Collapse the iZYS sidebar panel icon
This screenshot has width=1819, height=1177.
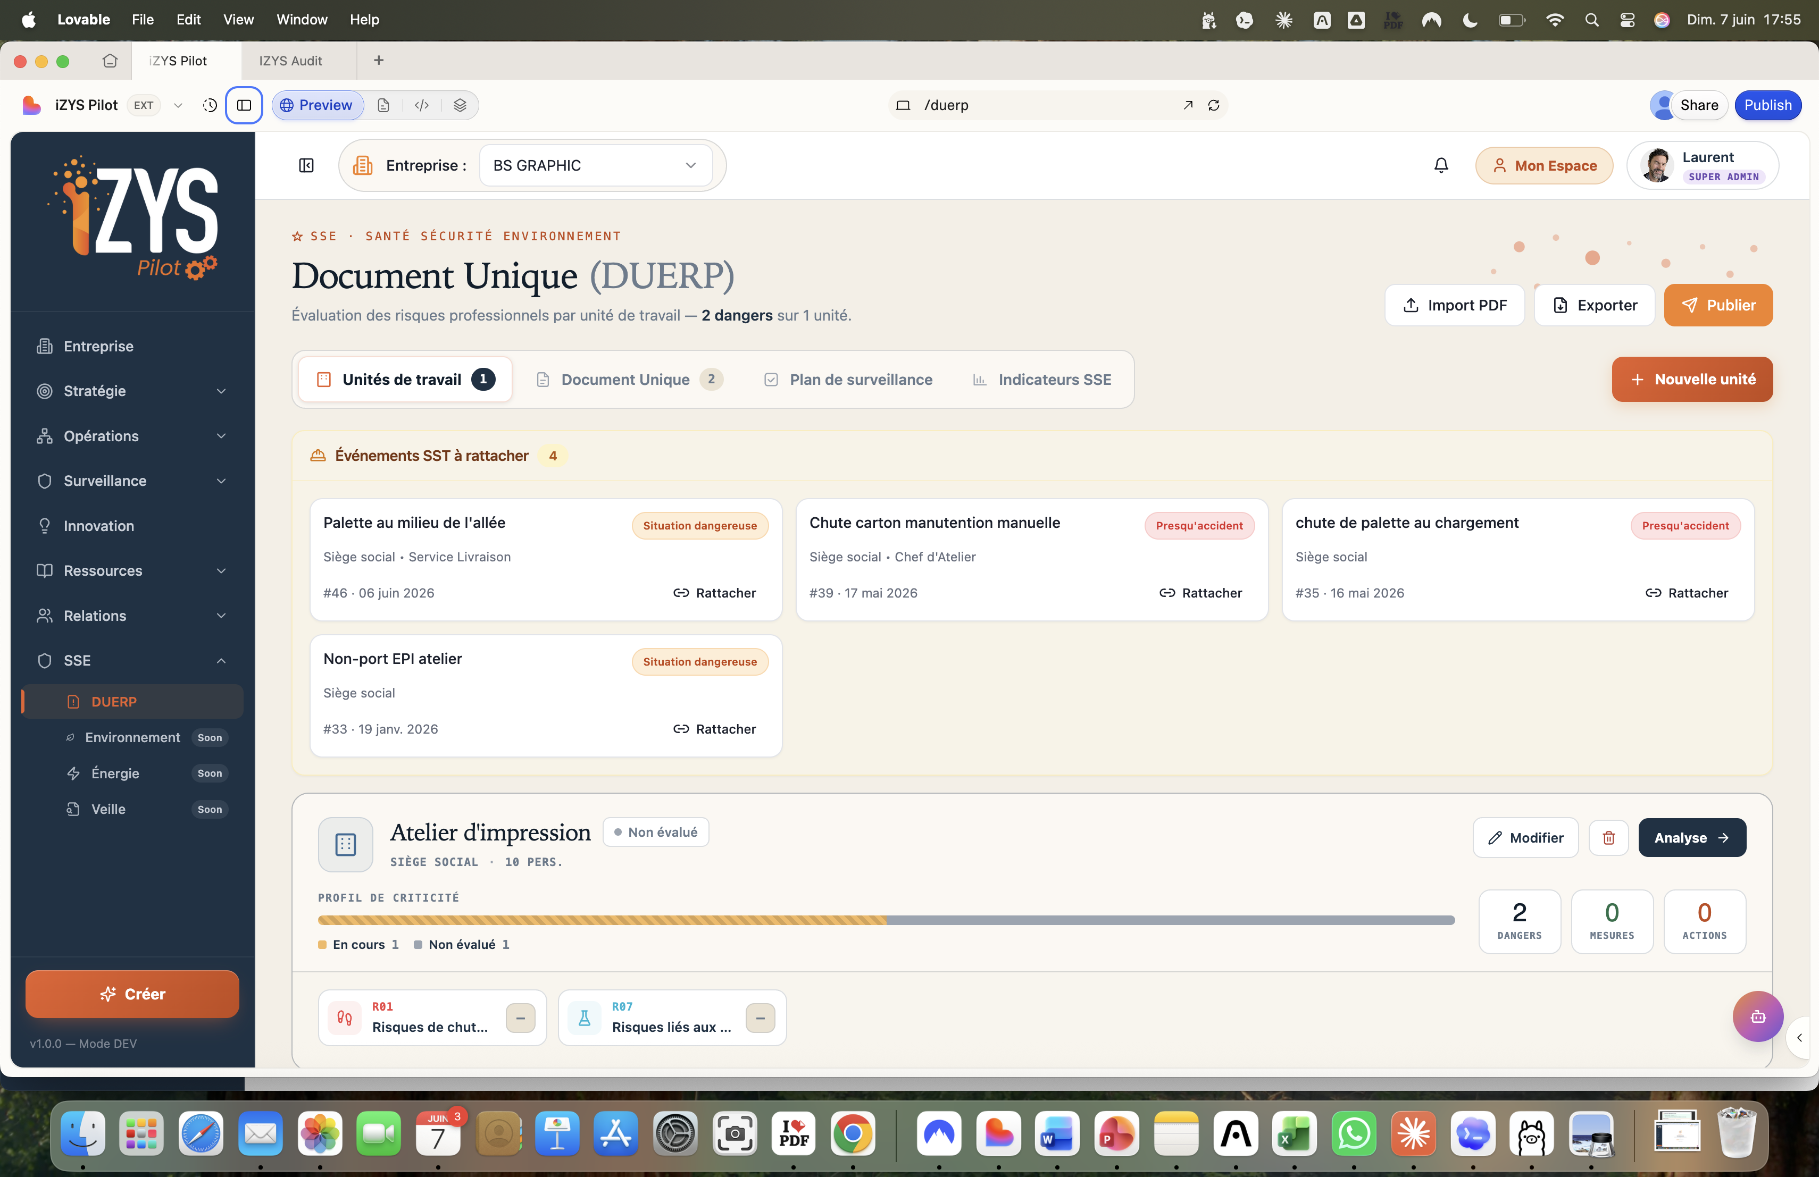coord(306,166)
